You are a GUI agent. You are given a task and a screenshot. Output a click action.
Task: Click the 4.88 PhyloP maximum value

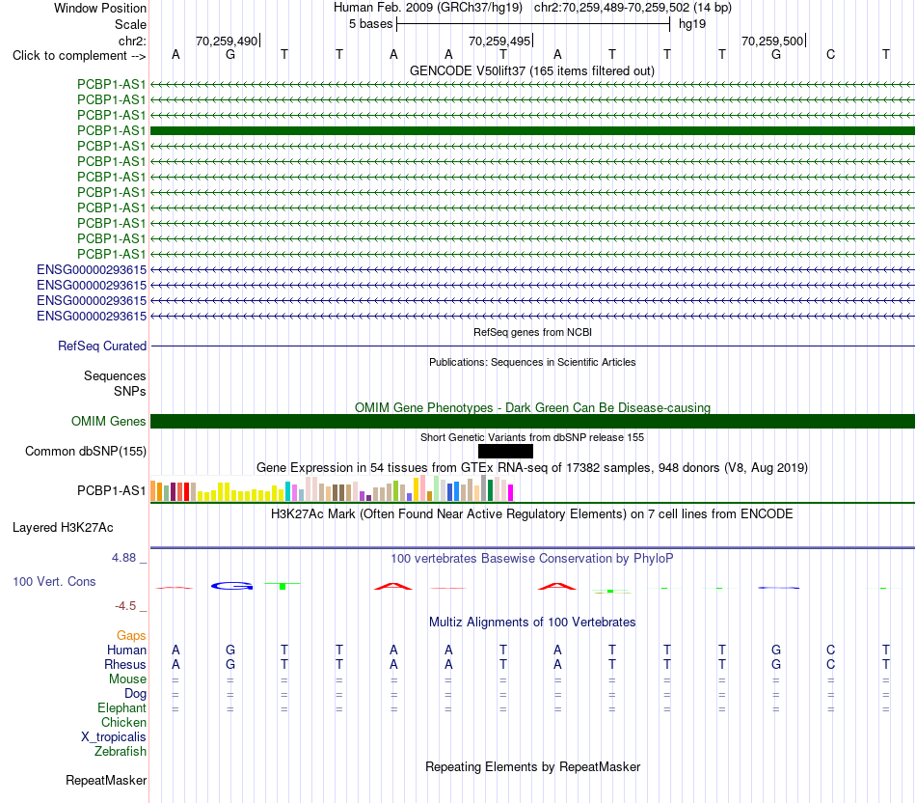tap(123, 558)
